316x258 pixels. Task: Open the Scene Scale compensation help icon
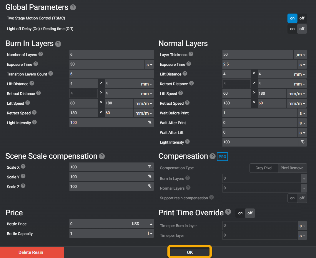[102, 156]
